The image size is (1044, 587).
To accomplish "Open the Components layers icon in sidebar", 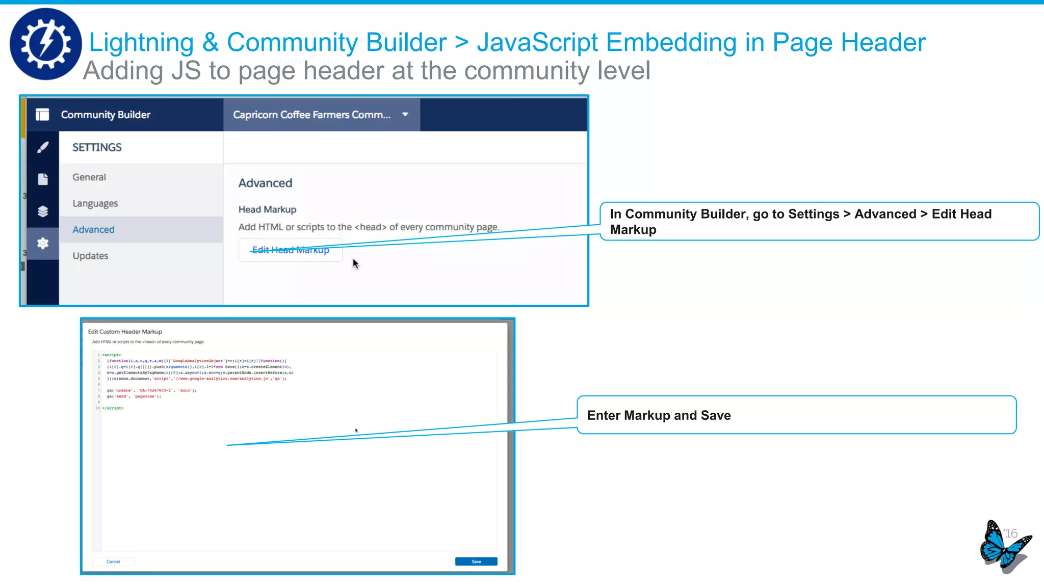I will (43, 211).
